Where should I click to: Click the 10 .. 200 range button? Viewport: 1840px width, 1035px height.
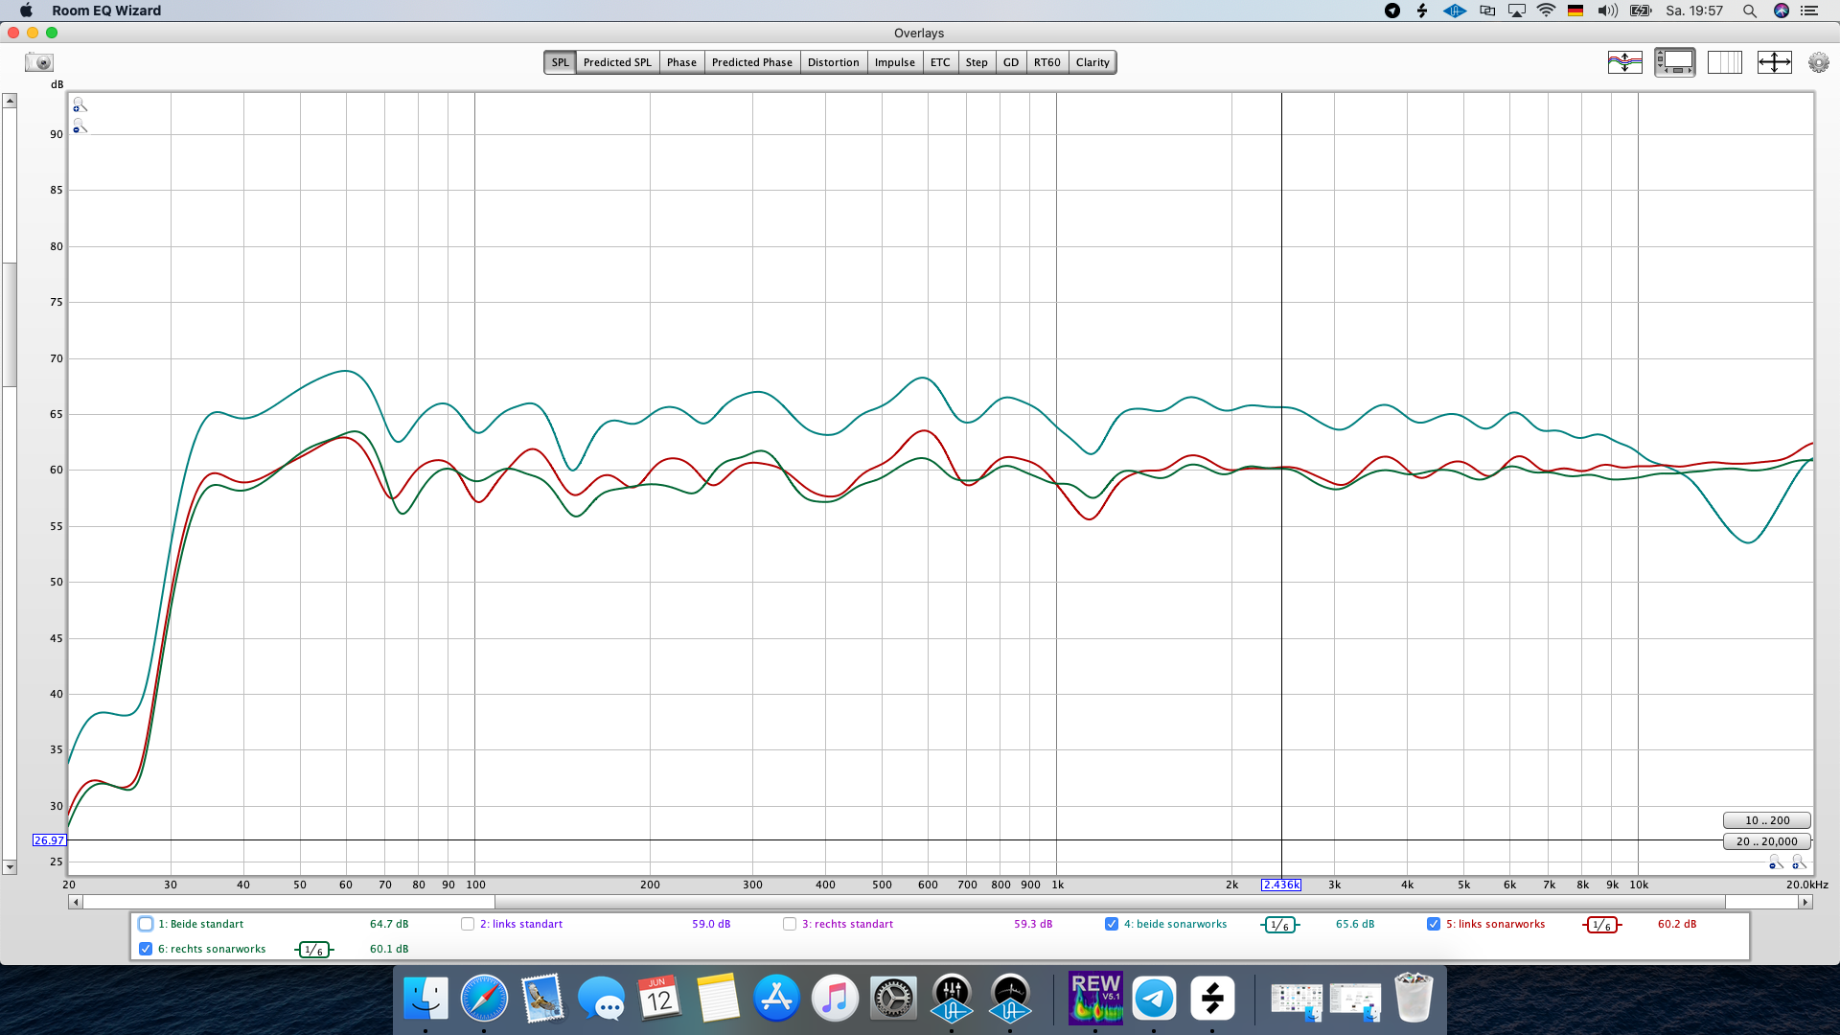(1766, 820)
